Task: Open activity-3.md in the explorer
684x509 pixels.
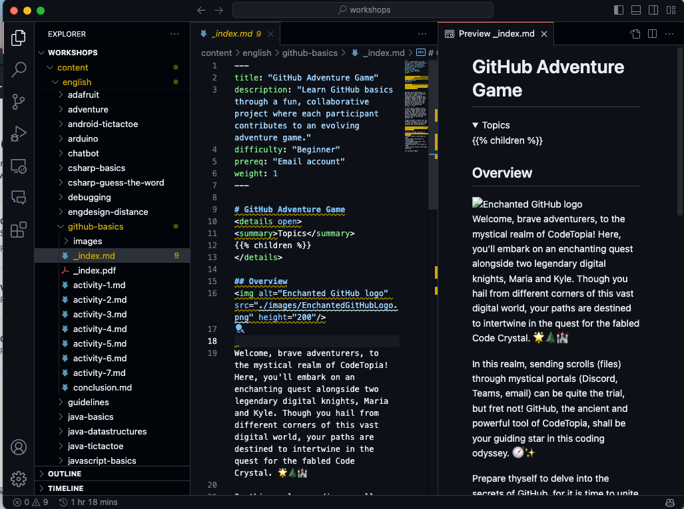Action: [x=99, y=314]
